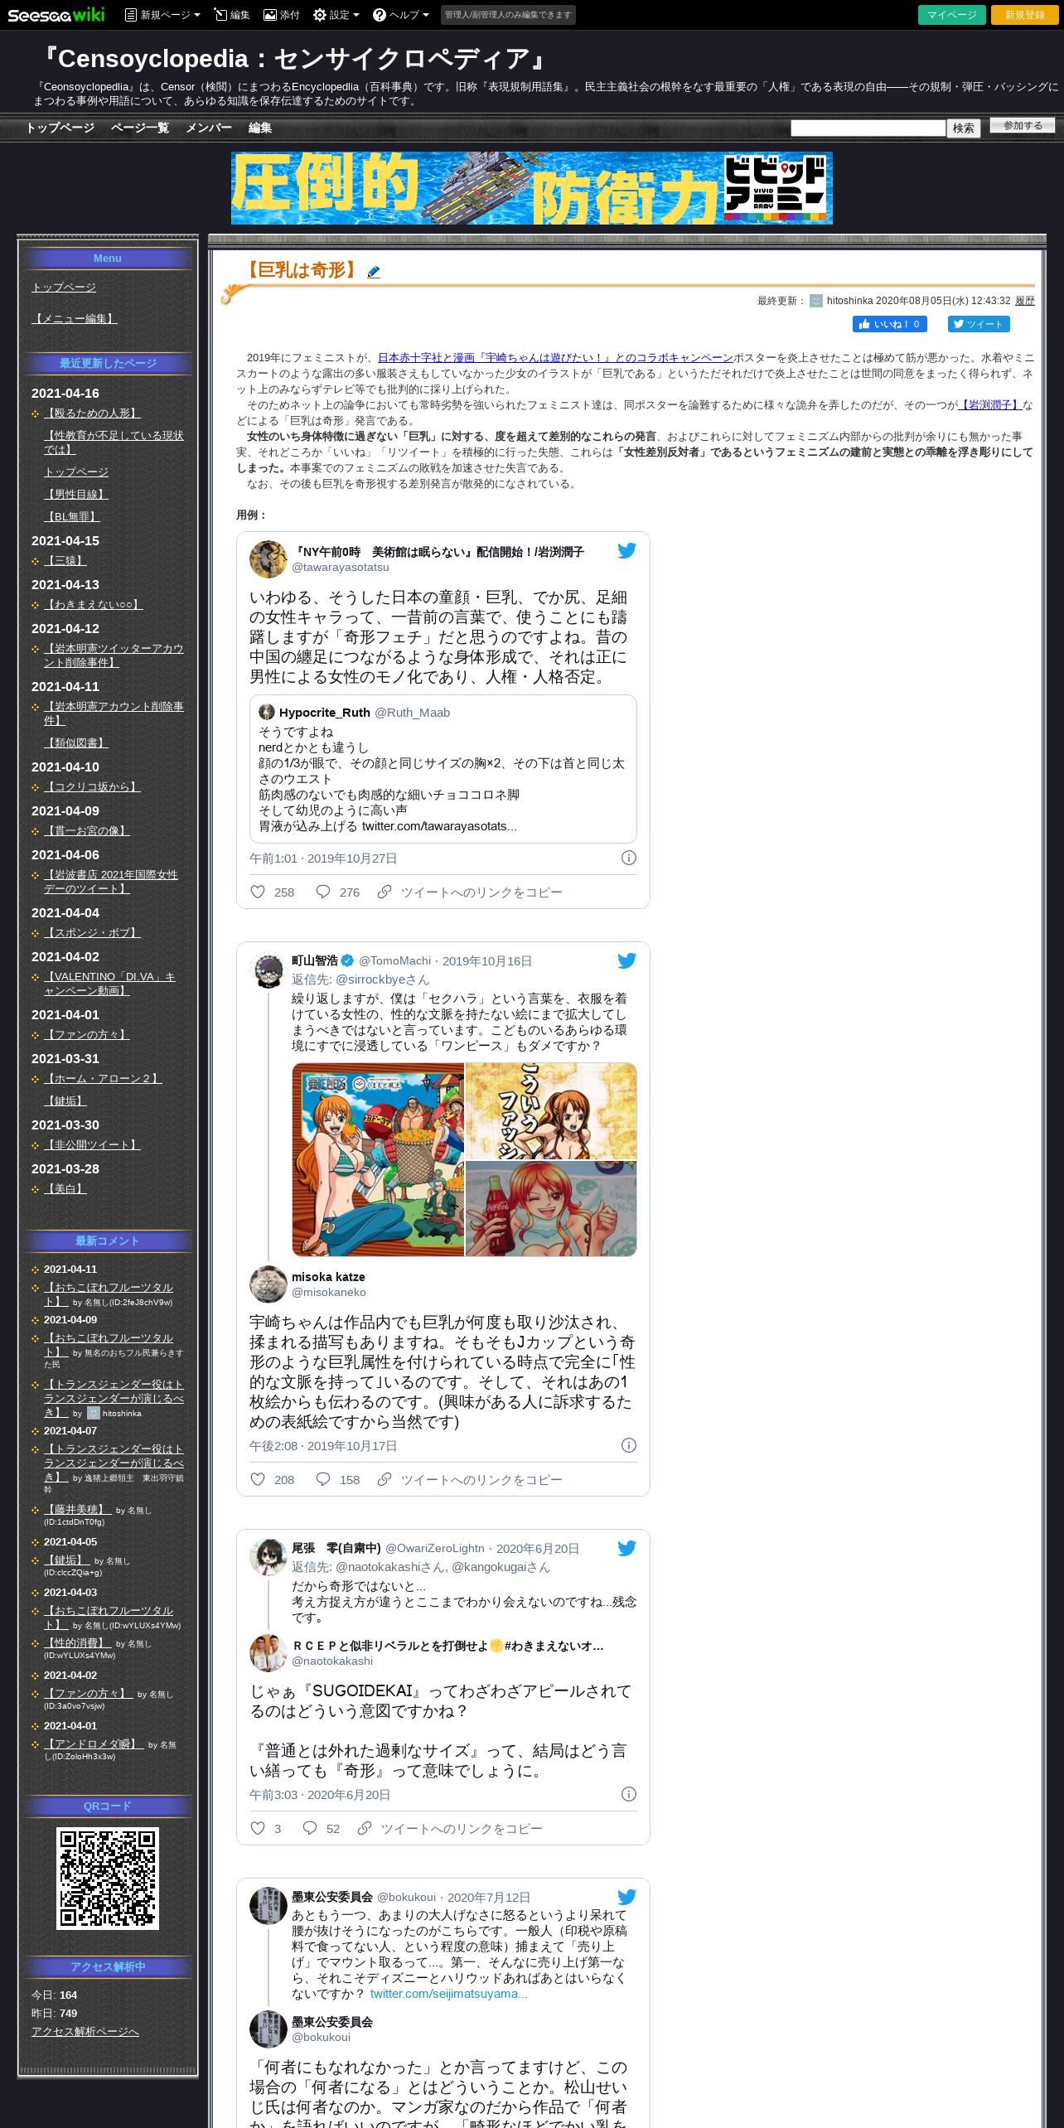The height and width of the screenshot is (2128, 1064).
Task: Focus the wiki search input field
Action: point(868,128)
